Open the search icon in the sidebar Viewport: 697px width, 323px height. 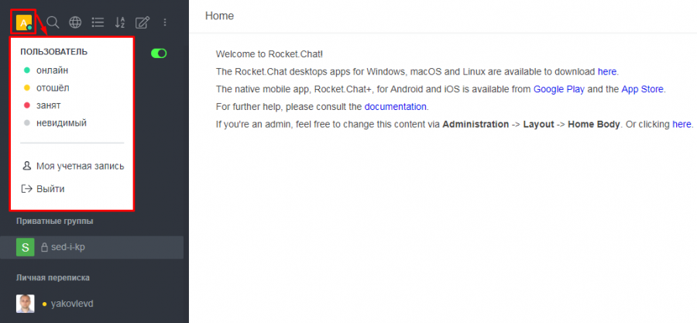(x=53, y=22)
